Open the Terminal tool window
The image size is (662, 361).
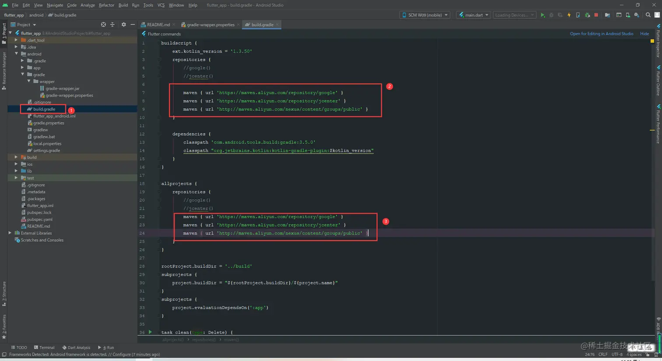(x=44, y=347)
